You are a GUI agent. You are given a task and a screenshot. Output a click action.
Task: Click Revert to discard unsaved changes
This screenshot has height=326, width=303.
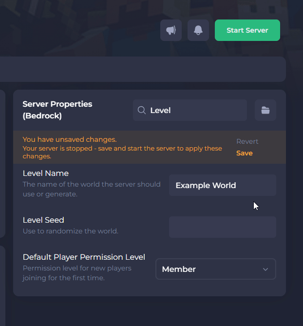247,141
